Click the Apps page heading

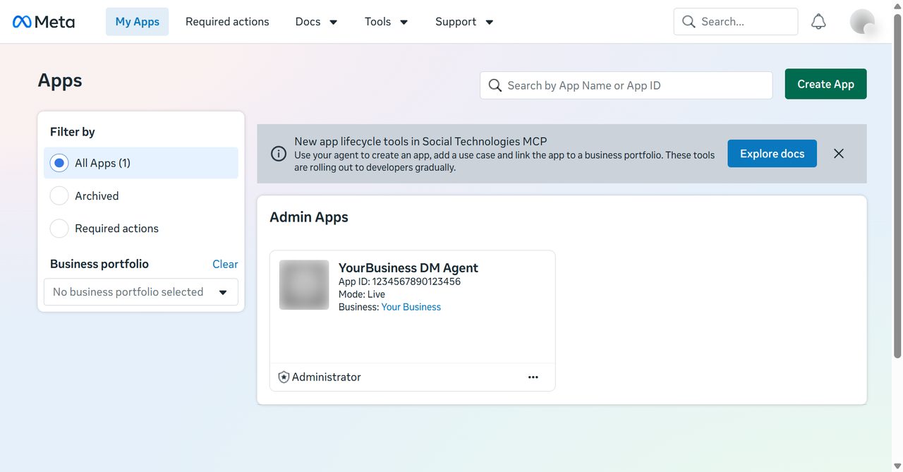(x=60, y=80)
